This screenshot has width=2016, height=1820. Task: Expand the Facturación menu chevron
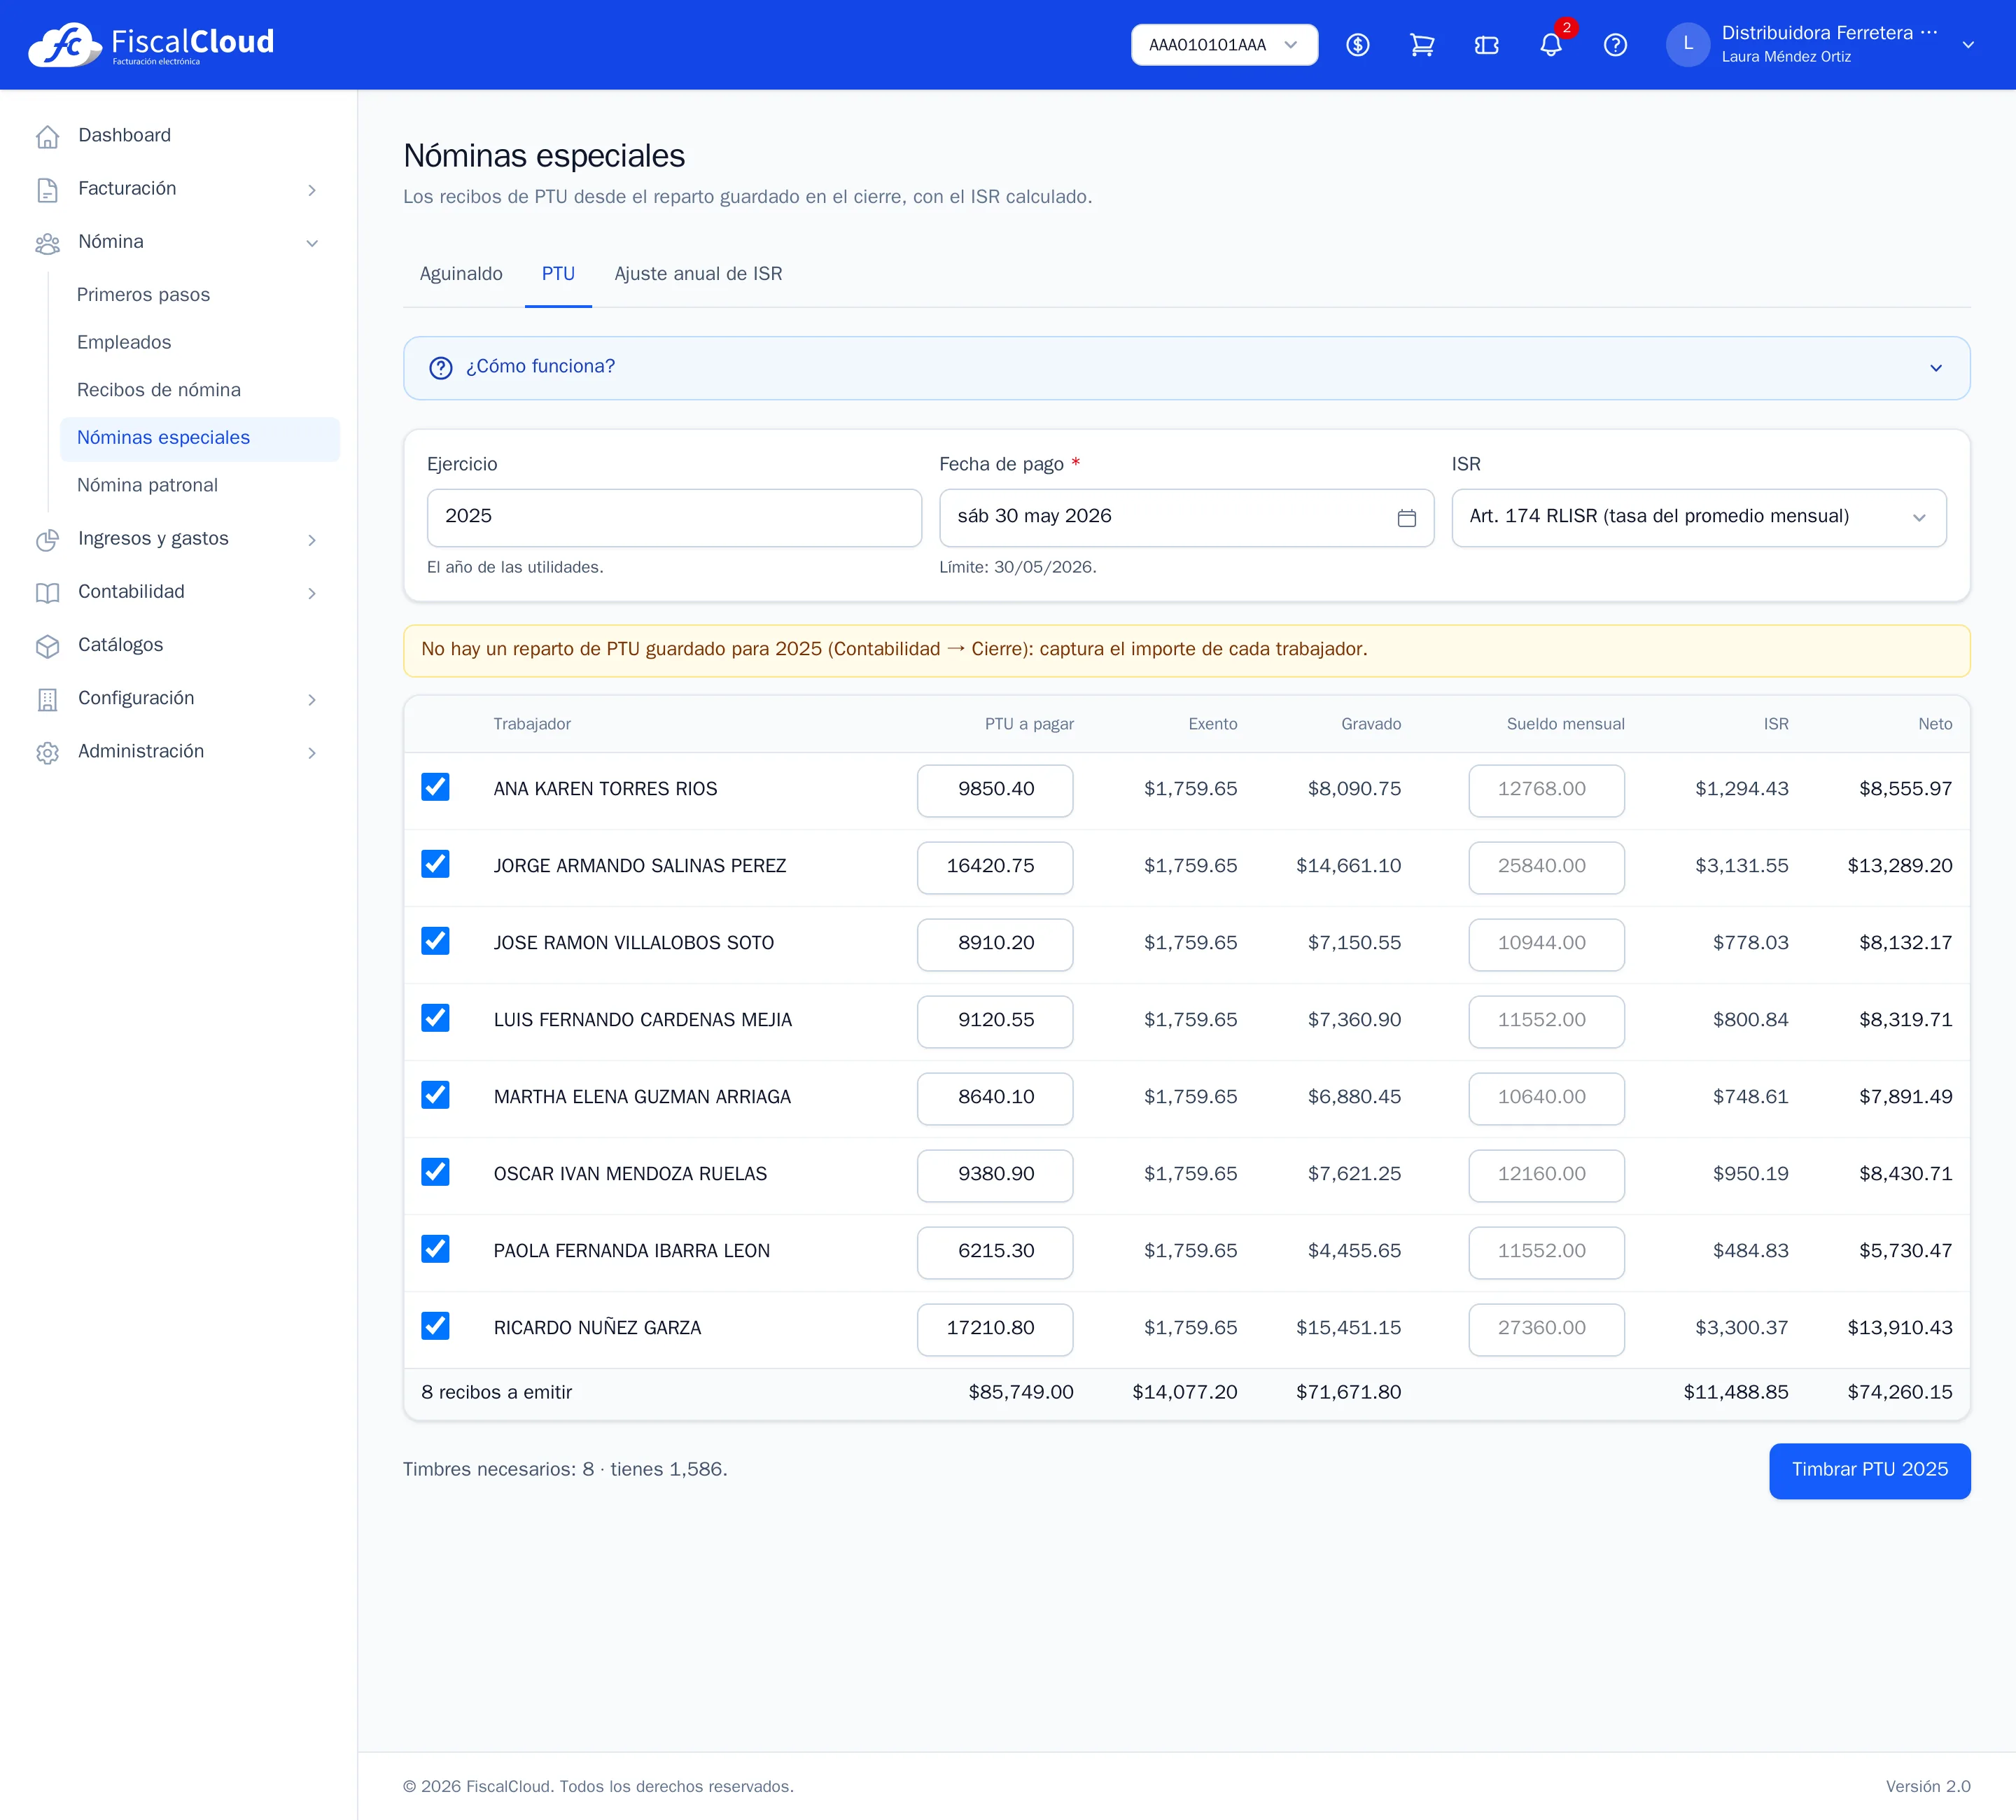(x=312, y=190)
